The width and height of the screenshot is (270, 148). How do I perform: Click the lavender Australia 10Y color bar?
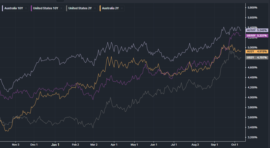tap(2, 8)
